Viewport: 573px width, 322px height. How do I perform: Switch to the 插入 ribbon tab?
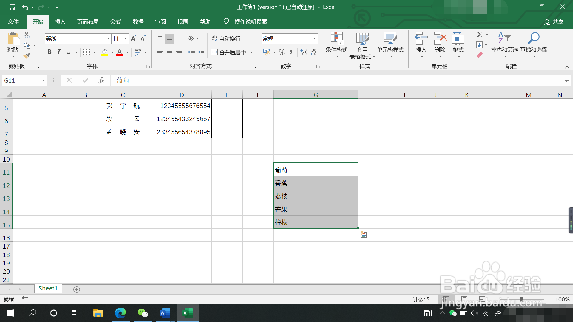tap(60, 22)
